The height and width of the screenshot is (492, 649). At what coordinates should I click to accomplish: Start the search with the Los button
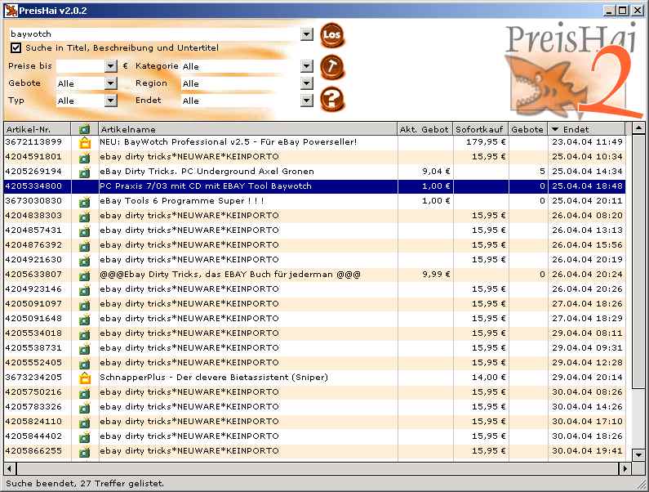point(332,35)
